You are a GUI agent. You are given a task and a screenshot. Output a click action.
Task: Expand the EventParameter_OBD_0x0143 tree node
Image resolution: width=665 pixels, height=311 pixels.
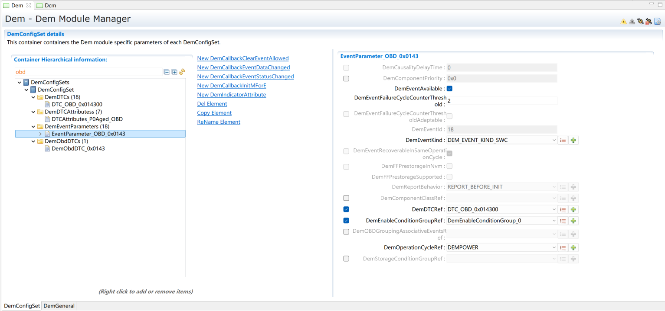pos(40,134)
